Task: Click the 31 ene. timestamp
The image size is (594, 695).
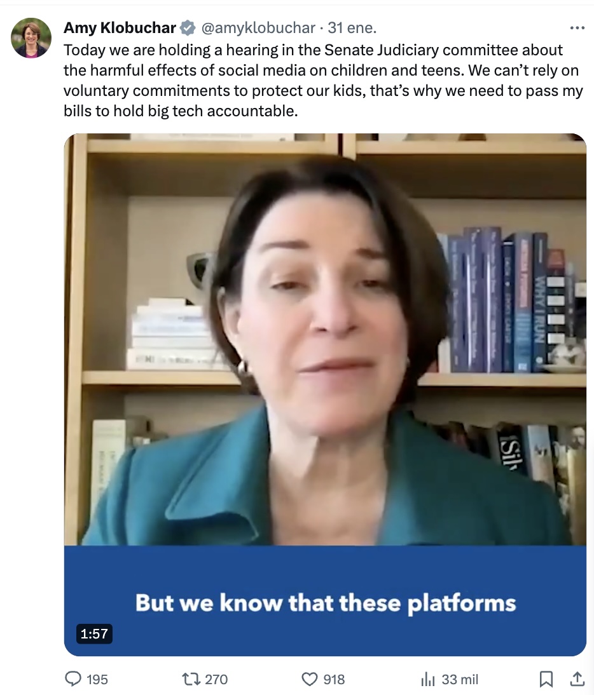Action: (352, 28)
